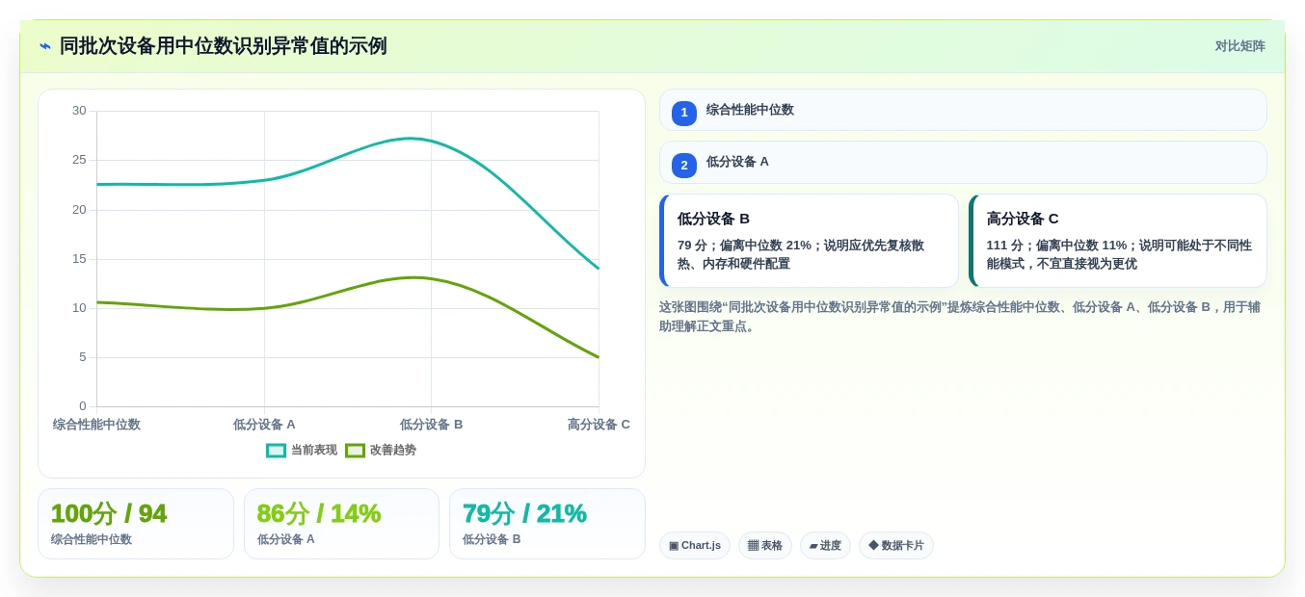
Task: Click the 进度 tag chip
Action: tap(825, 545)
